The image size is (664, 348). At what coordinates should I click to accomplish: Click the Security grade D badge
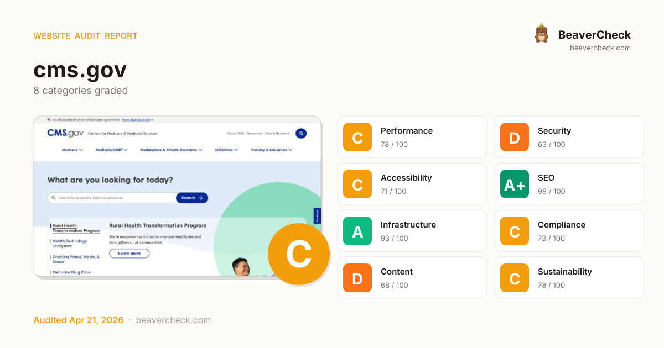pos(515,137)
